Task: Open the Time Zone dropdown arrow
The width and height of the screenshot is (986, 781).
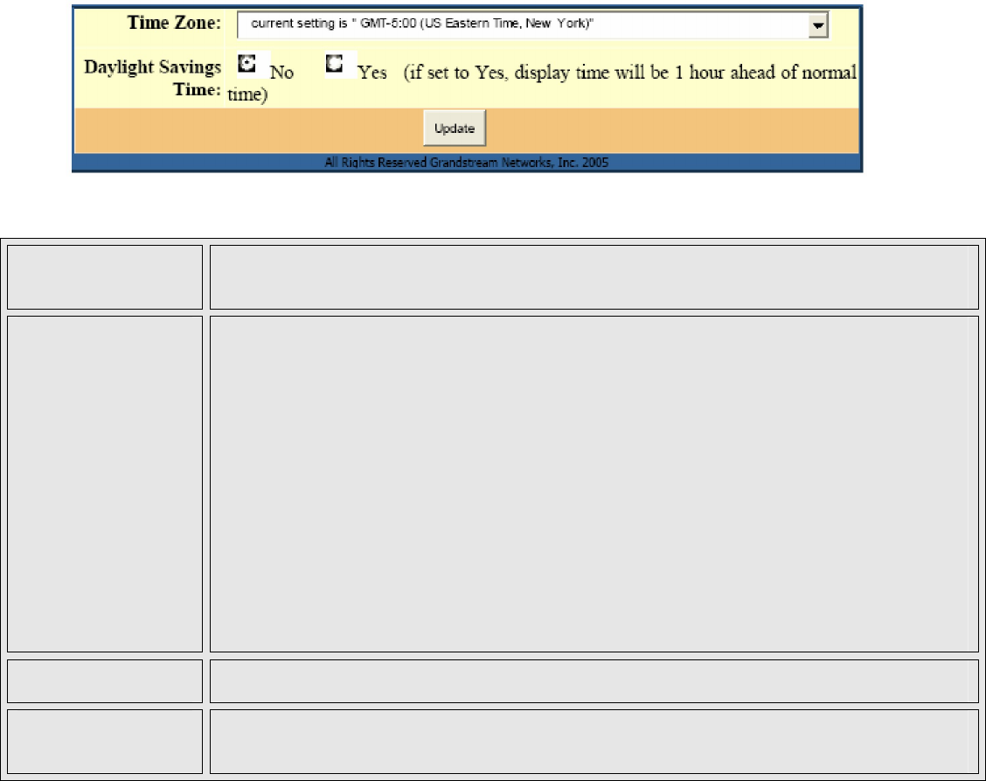Action: tap(817, 26)
